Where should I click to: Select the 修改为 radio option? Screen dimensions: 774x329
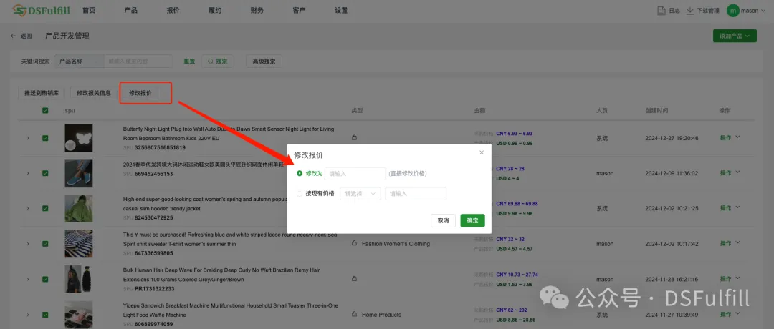(300, 173)
